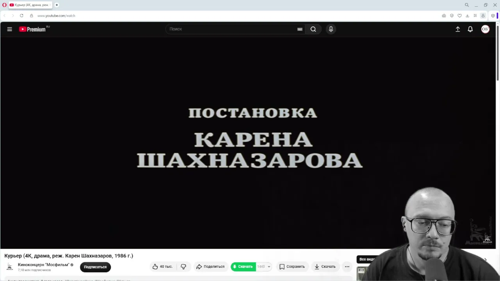Like the video with 40 тыс. likes
500x281 pixels.
pos(162,267)
